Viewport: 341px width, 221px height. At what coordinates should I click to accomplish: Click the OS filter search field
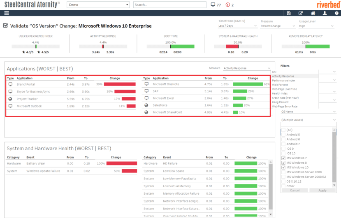point(309,125)
